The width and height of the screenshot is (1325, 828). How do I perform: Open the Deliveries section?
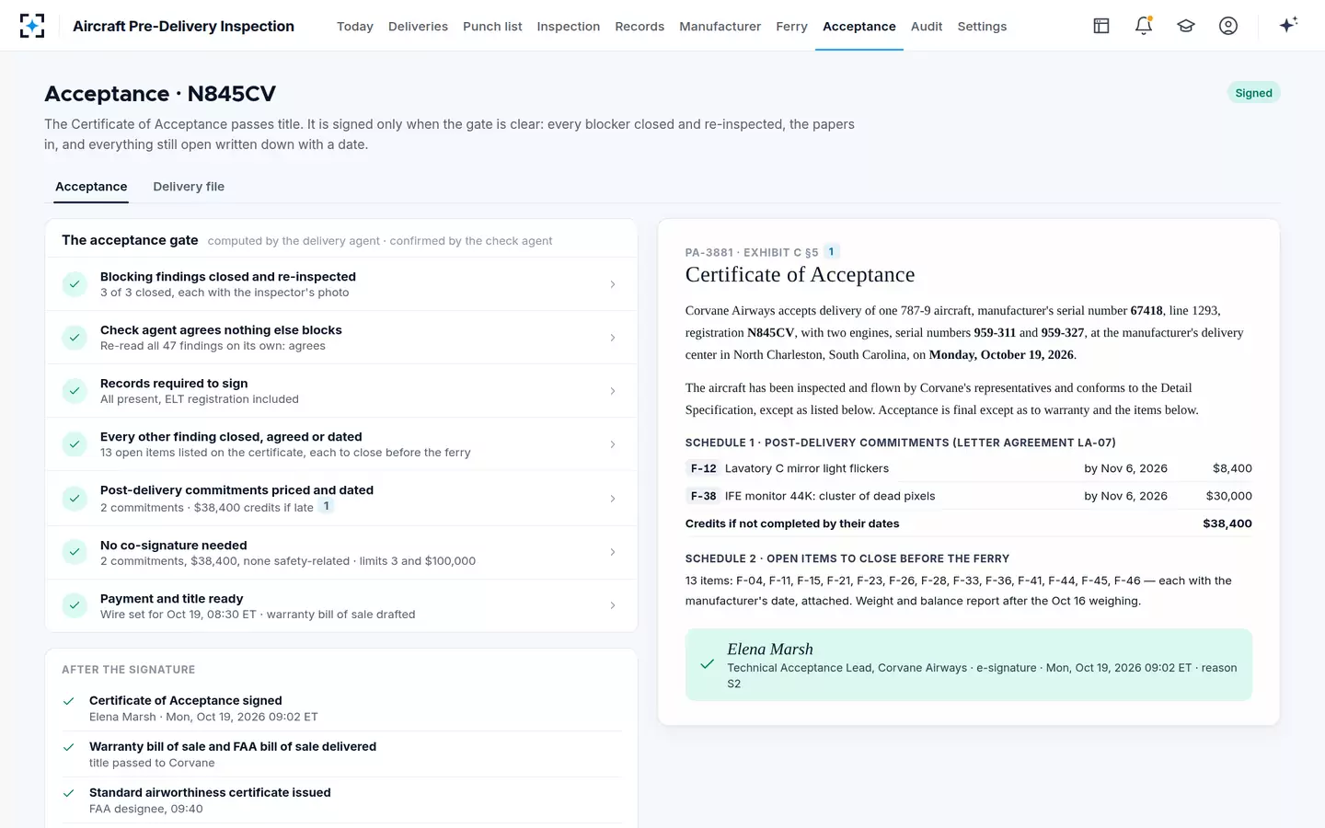(418, 27)
